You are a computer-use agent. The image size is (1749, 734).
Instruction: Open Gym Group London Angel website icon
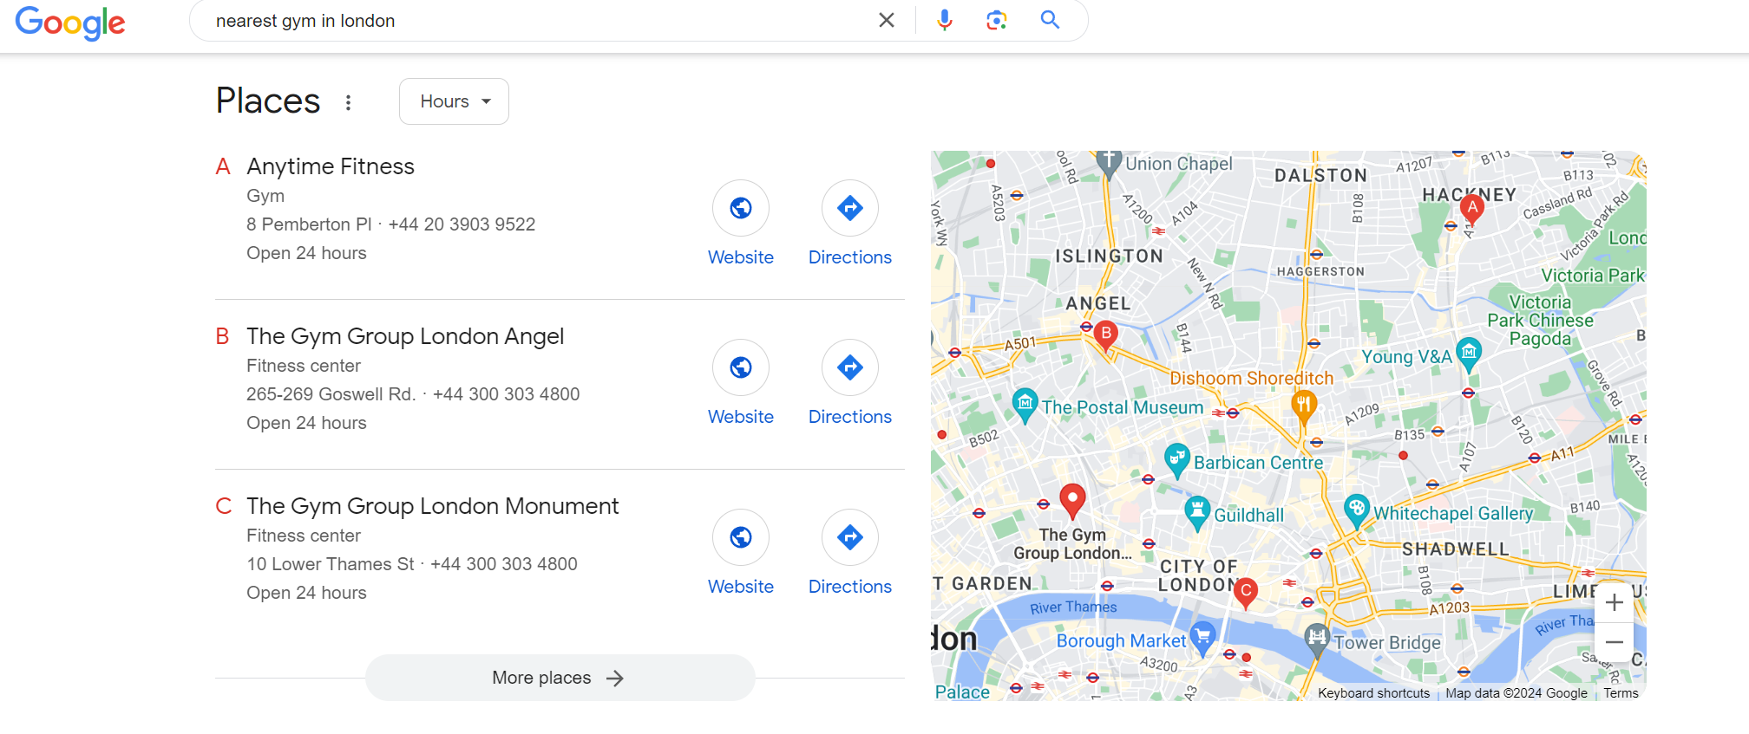click(741, 367)
